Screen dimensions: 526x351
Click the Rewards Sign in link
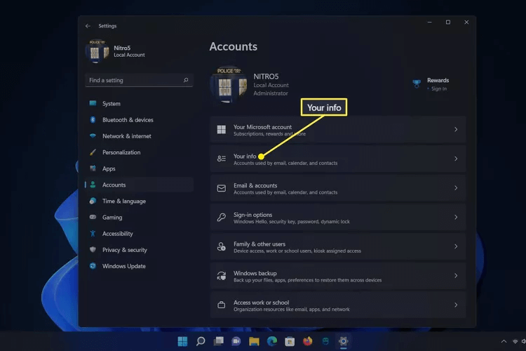(439, 88)
